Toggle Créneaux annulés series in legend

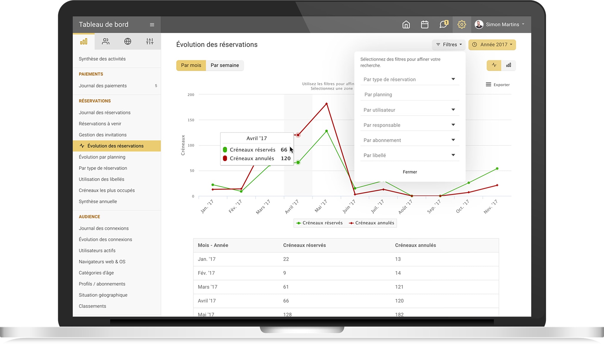click(x=372, y=223)
